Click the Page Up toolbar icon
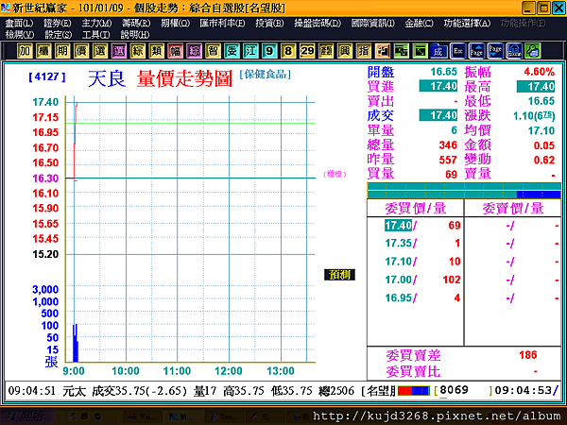Image resolution: width=567 pixels, height=425 pixels. tap(476, 51)
